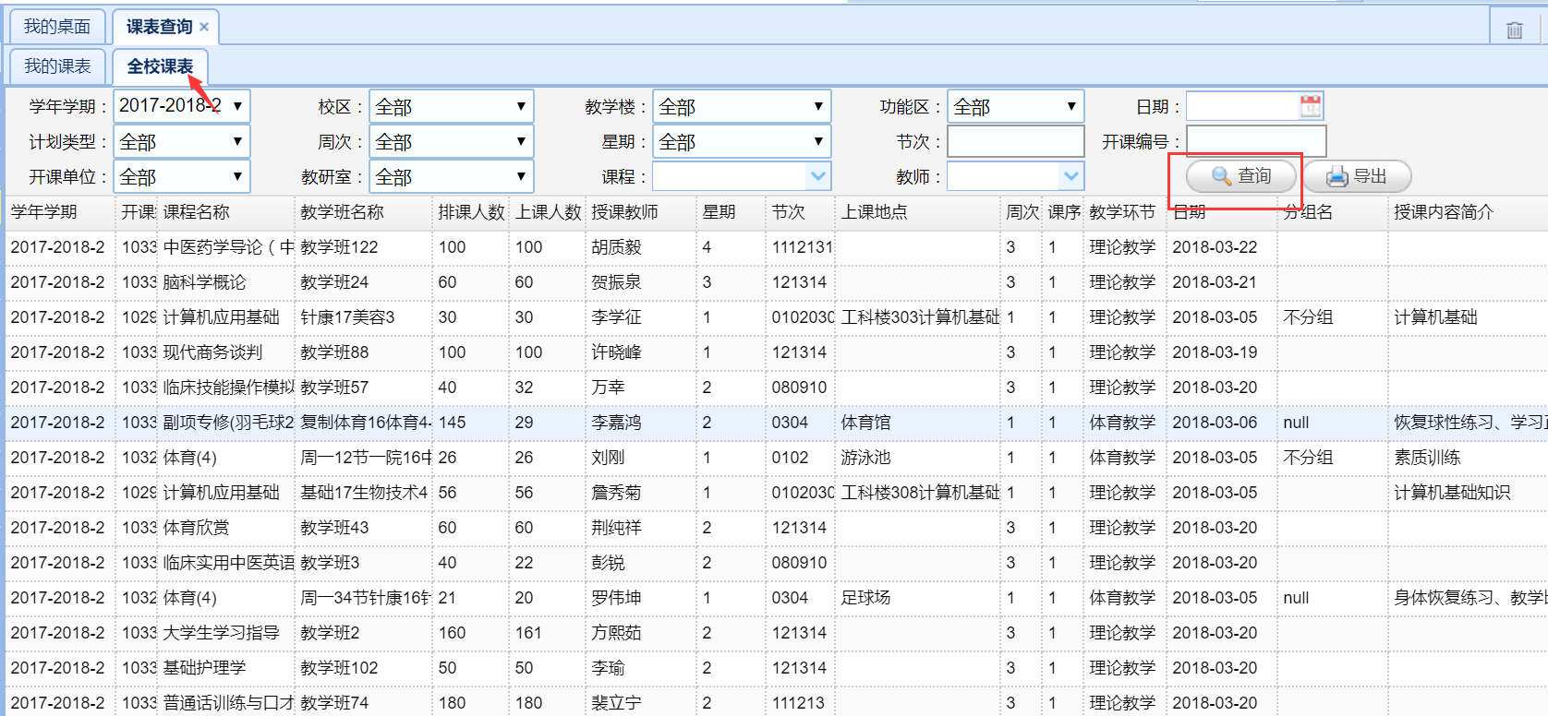
Task: Expand the 开课单位 dropdown
Action: [182, 176]
